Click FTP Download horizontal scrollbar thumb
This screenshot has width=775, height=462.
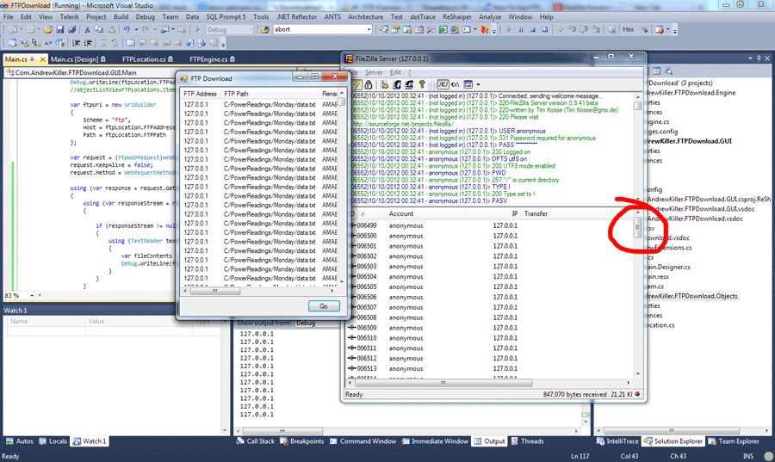coord(215,291)
